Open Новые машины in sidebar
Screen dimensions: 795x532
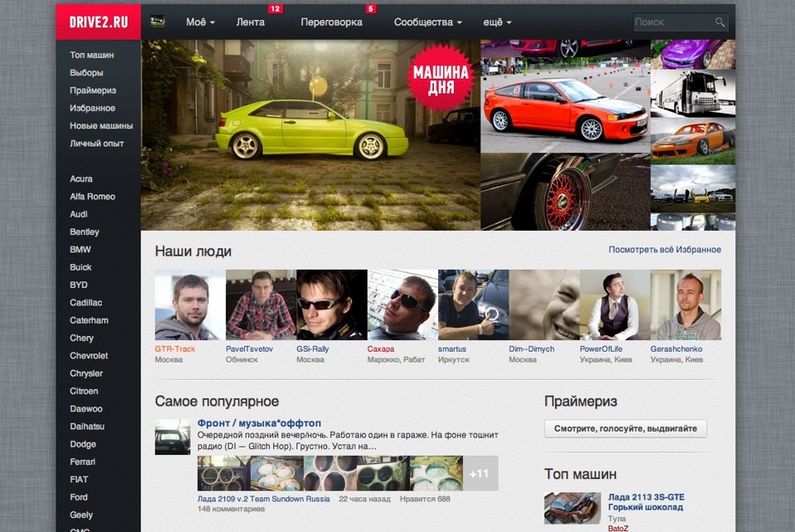pos(101,126)
